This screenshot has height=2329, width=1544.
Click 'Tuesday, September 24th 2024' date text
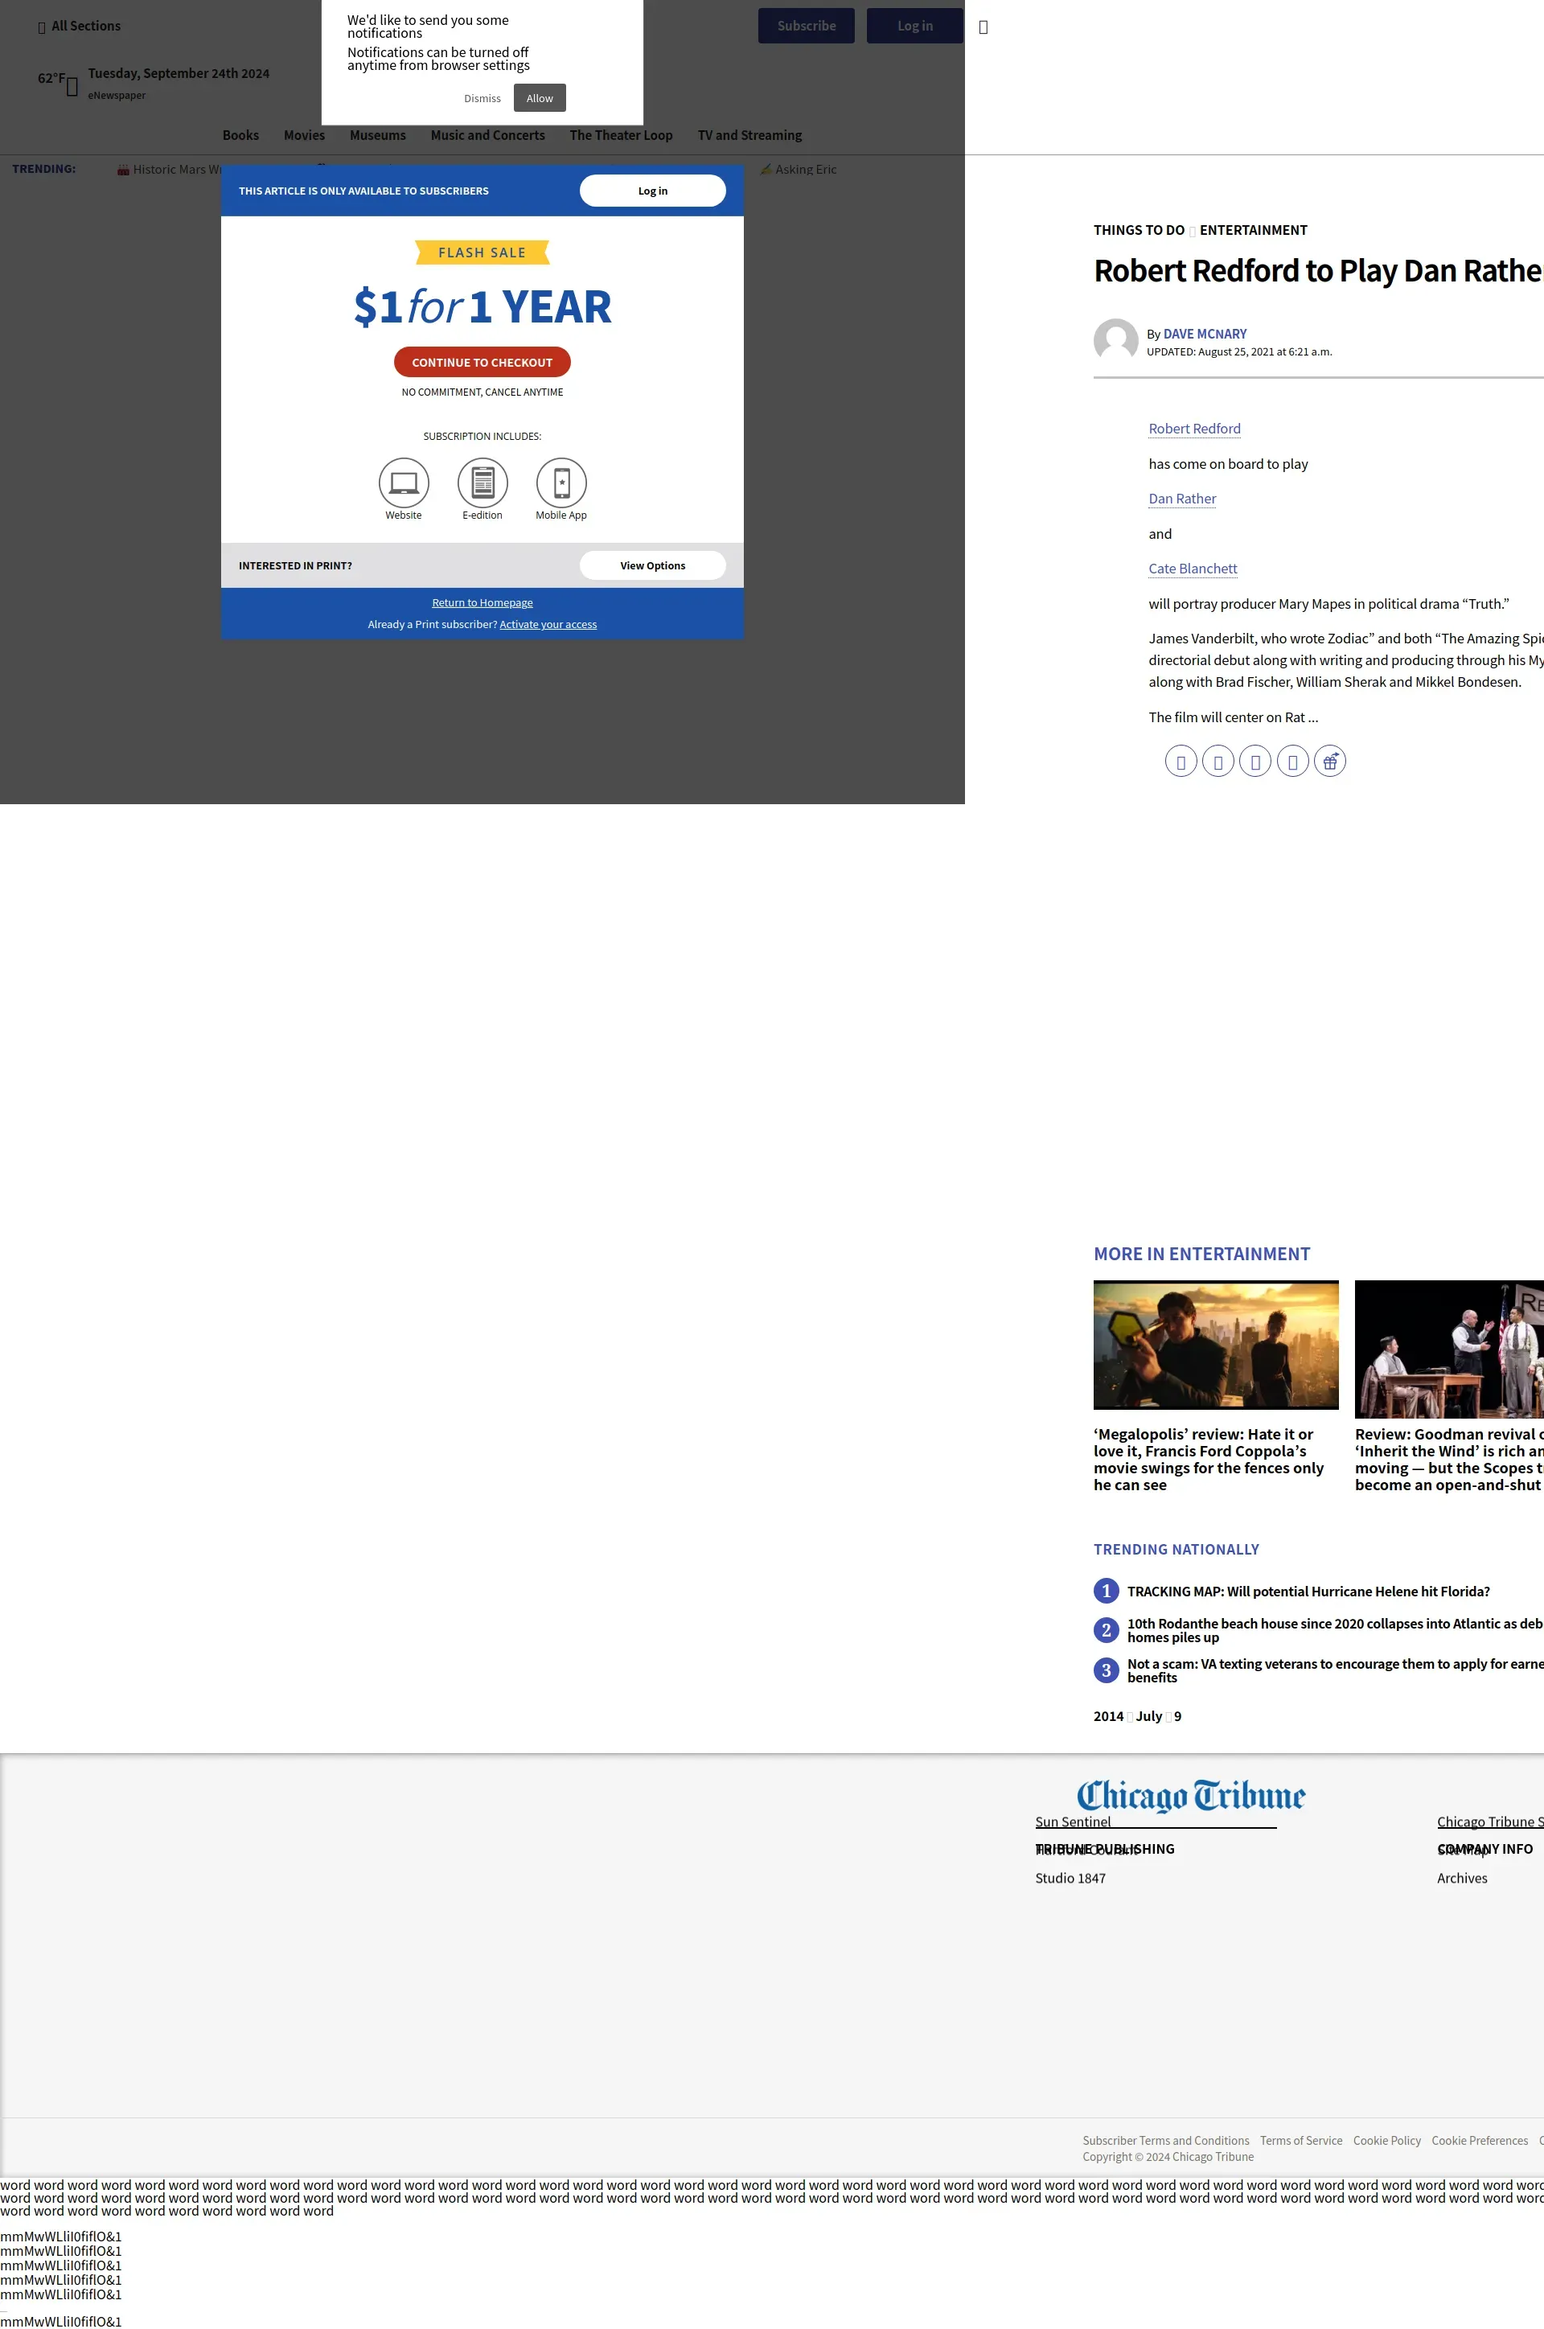179,73
